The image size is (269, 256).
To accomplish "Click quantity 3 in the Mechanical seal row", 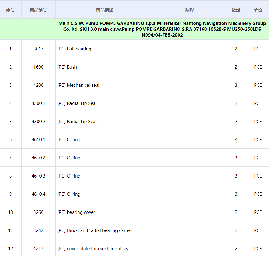I will point(236,85).
